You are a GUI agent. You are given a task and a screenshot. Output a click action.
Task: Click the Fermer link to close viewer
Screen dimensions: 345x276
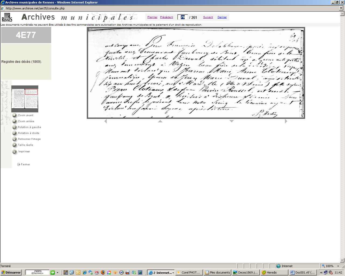tap(25, 164)
